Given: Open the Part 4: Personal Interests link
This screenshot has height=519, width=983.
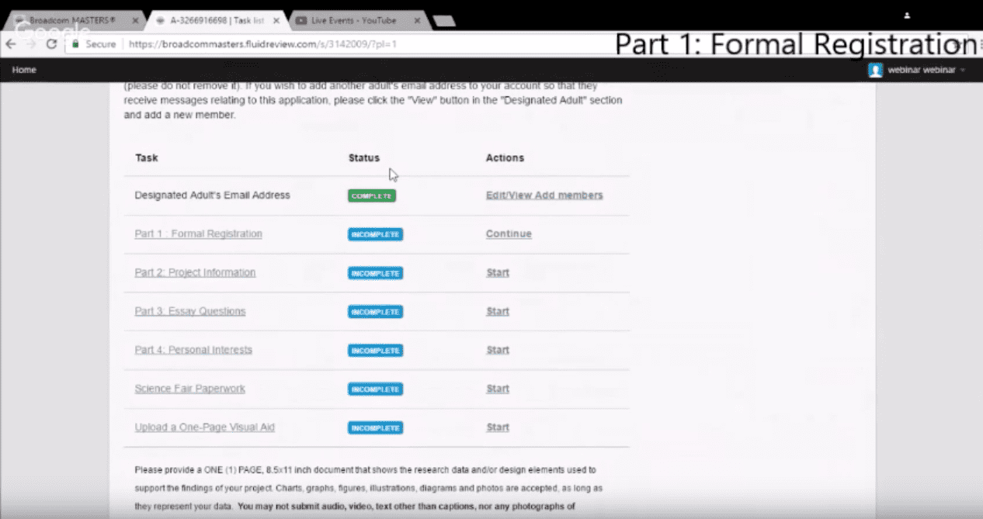Looking at the screenshot, I should point(193,350).
